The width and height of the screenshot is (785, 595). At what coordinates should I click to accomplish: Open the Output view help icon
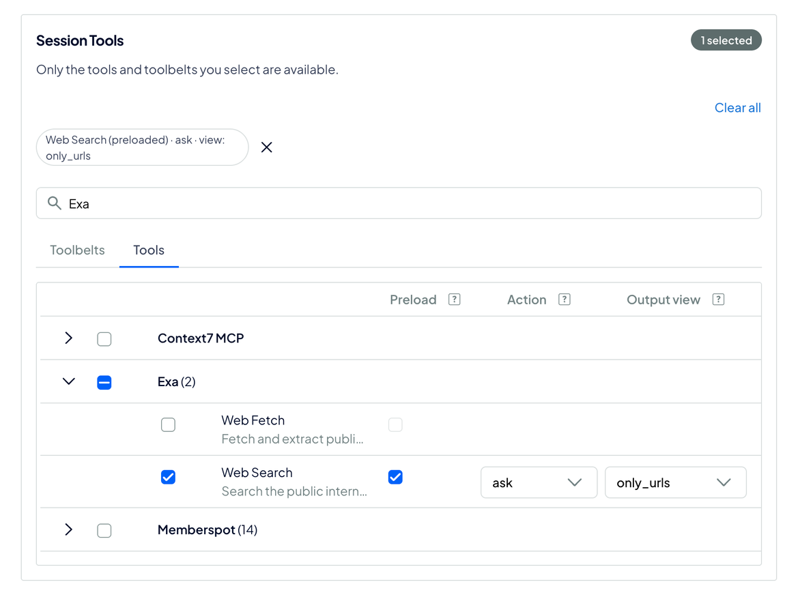pyautogui.click(x=718, y=300)
